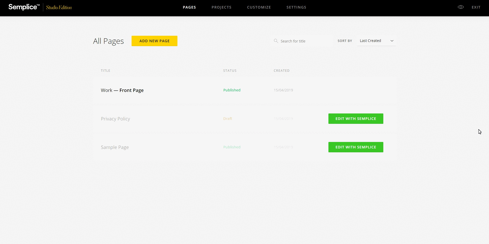Click the Published status of Work page
The image size is (489, 244).
232,90
